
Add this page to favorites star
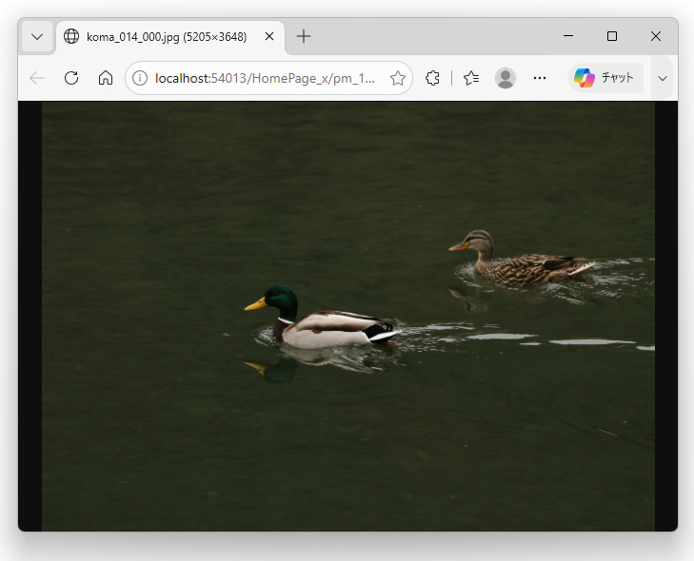tap(398, 78)
